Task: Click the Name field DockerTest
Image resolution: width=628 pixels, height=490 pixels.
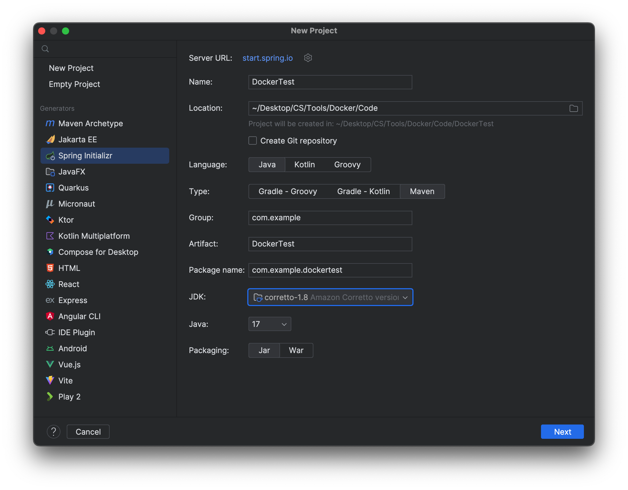Action: [x=330, y=82]
